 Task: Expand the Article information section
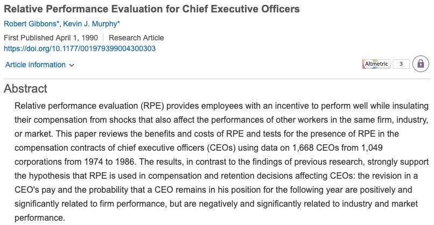pos(35,65)
